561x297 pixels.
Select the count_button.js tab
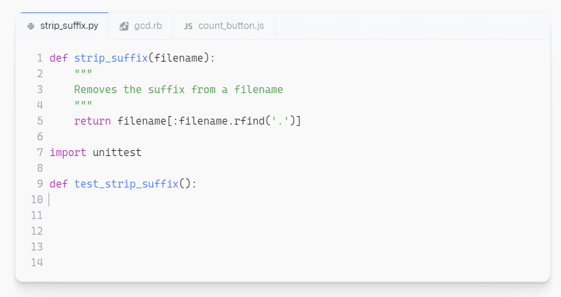[231, 27]
